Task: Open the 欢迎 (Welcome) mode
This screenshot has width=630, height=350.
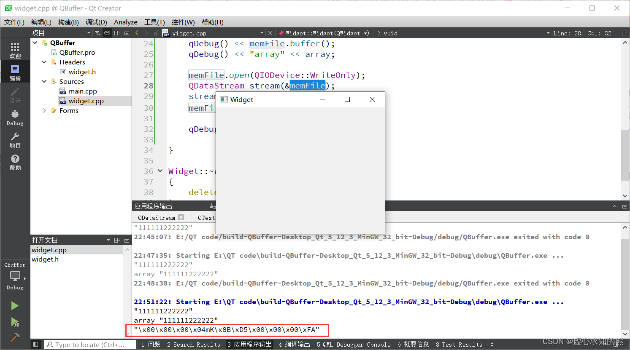Action: (x=15, y=50)
